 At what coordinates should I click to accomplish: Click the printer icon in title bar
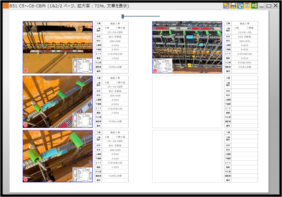(233, 5)
